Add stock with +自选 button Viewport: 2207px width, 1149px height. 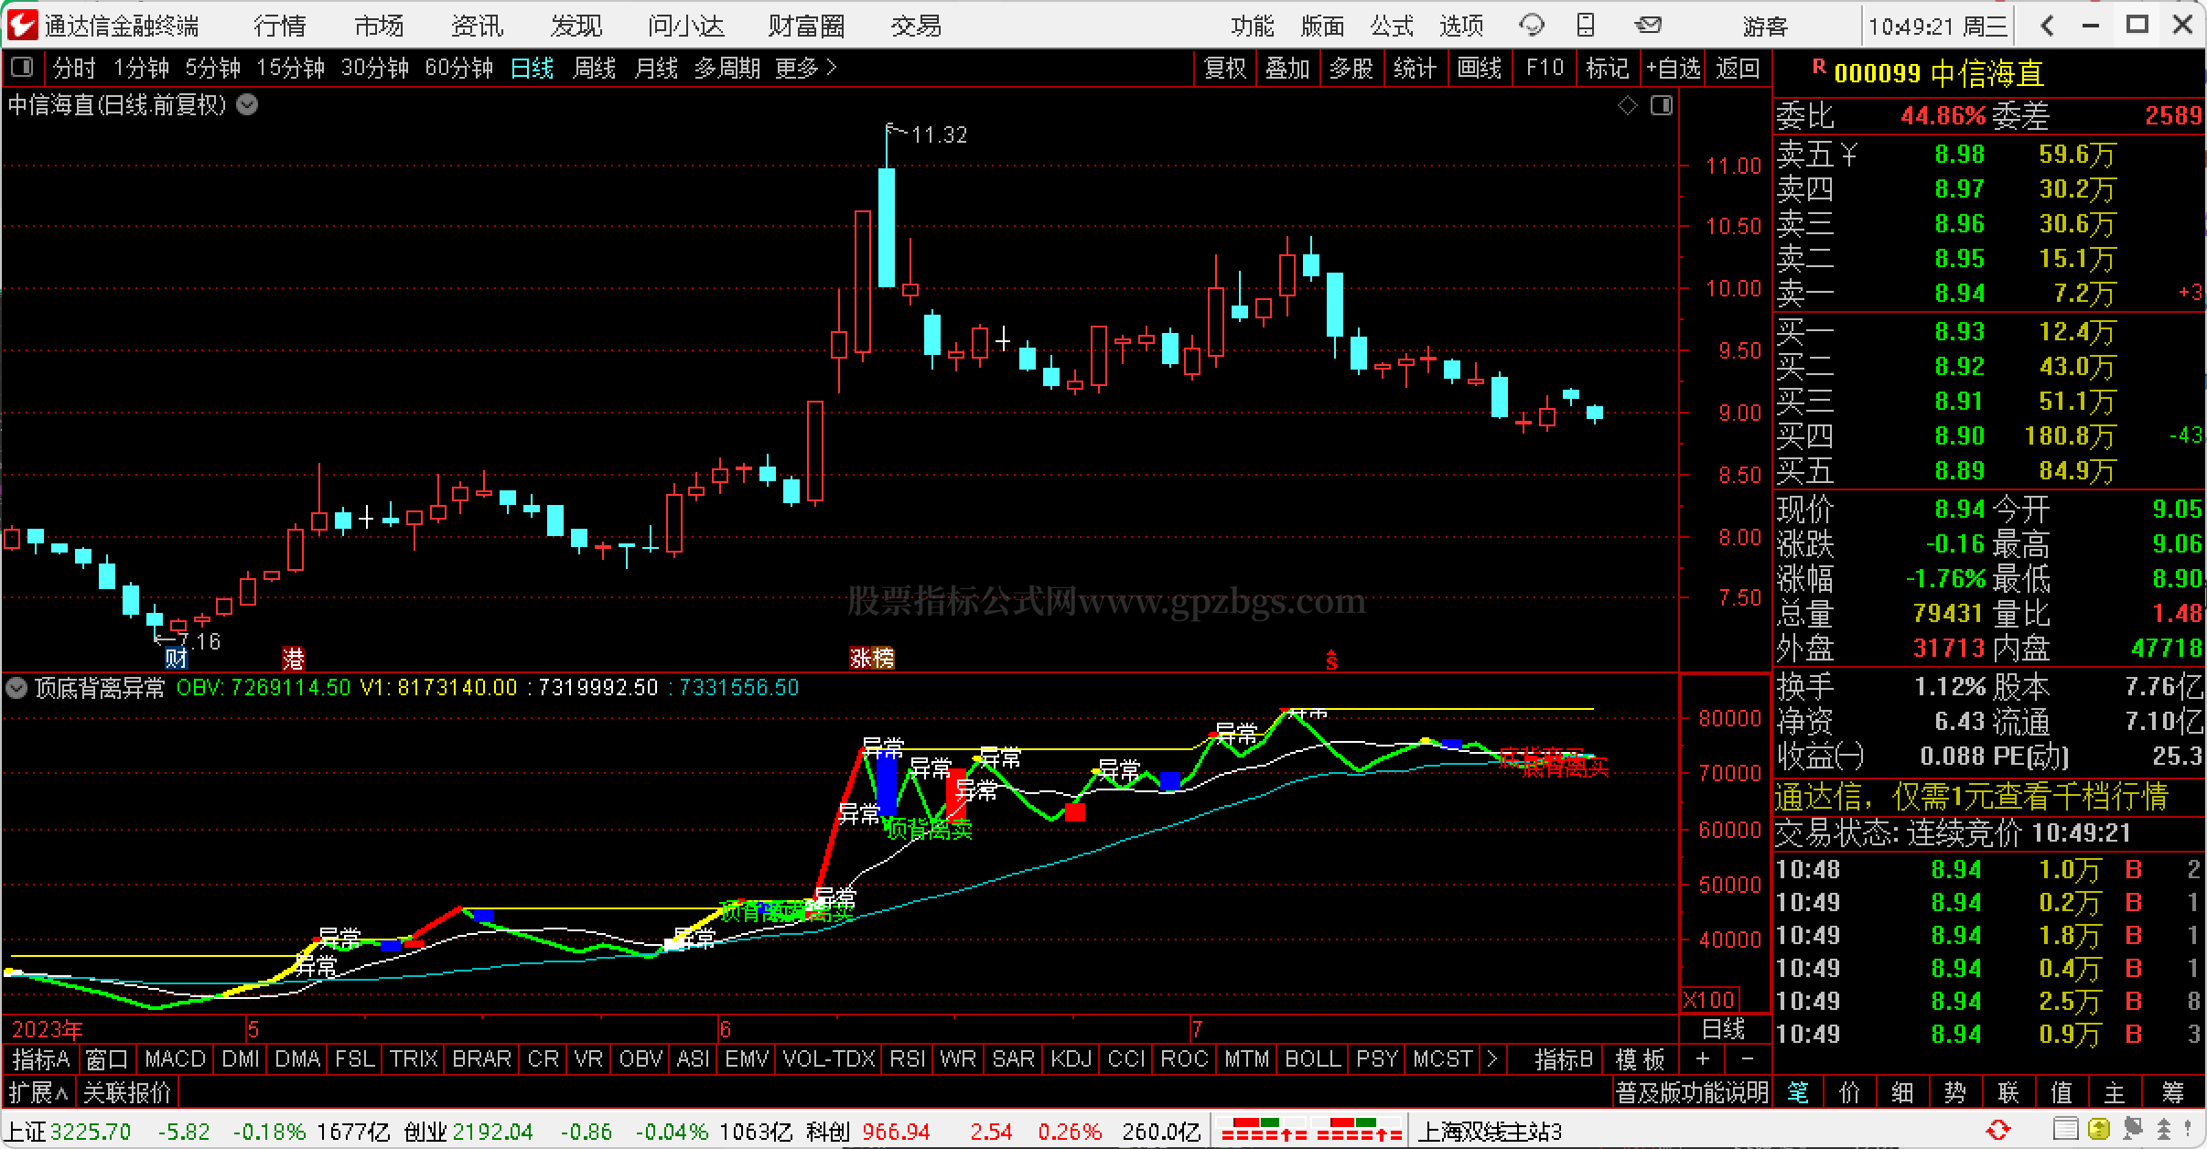(1673, 69)
